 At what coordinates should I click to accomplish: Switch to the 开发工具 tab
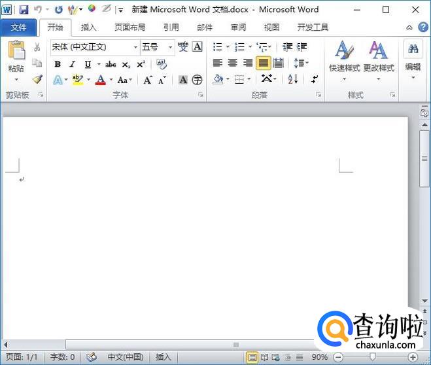point(313,27)
